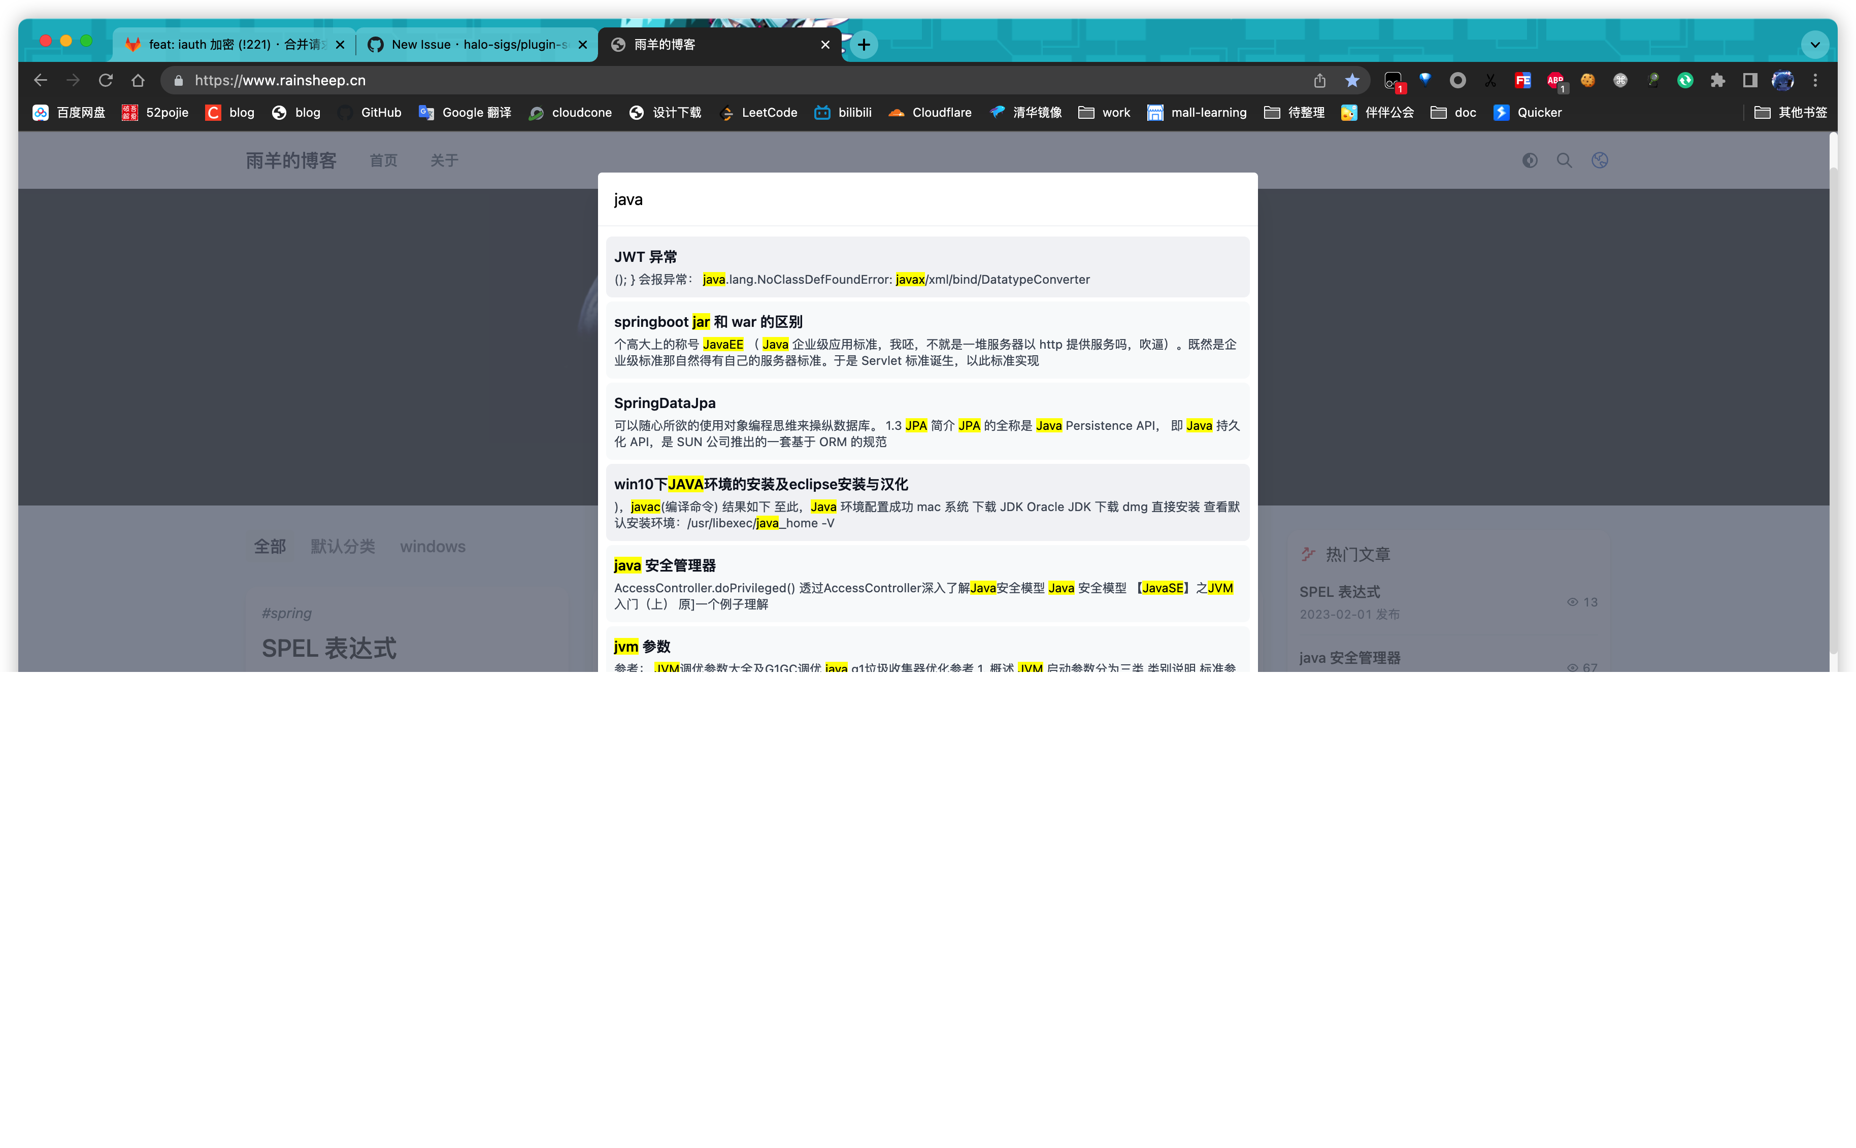Click the blog search magnifier icon

[1565, 160]
